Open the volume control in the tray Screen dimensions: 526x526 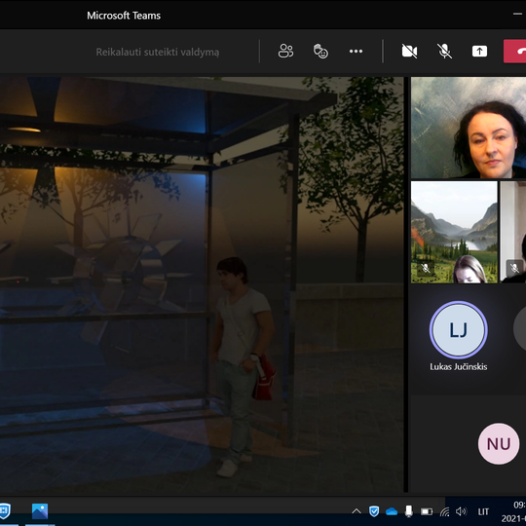(462, 511)
